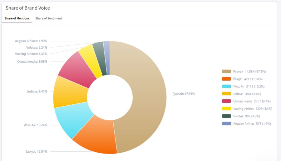Click the 'Jetblue: 9.41%' chart label

(37, 92)
